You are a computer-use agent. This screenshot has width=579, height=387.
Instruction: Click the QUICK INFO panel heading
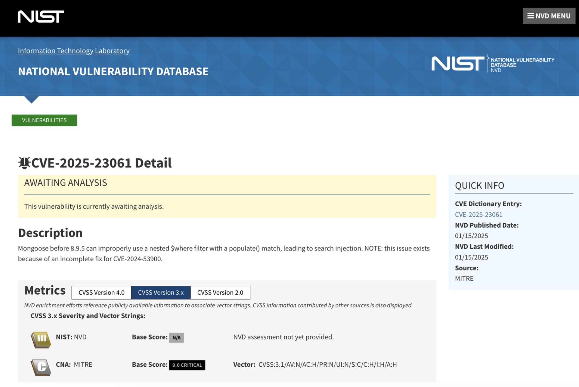coord(480,185)
